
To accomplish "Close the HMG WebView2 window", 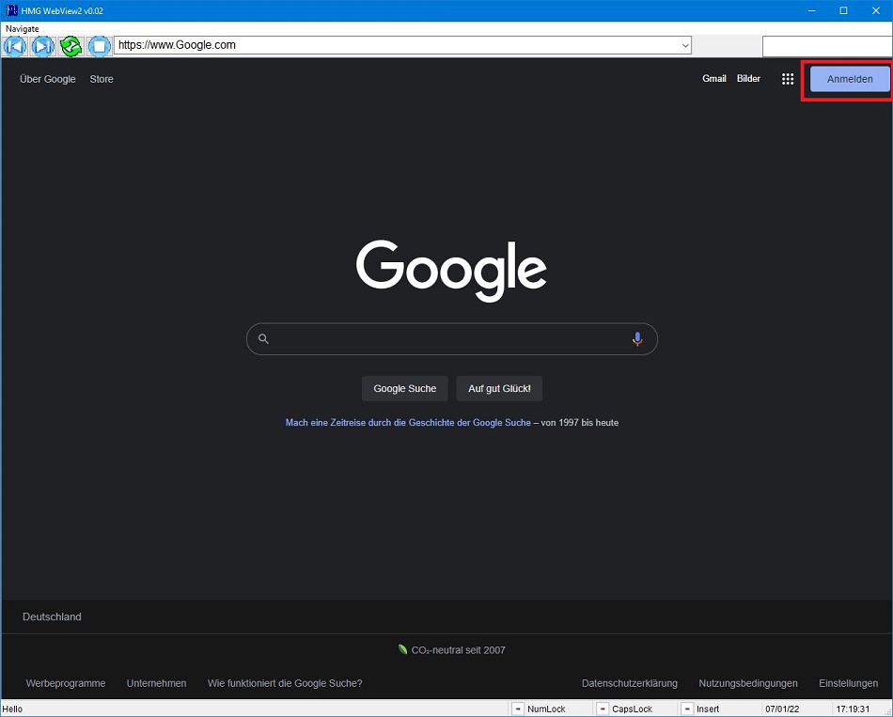I will (876, 11).
